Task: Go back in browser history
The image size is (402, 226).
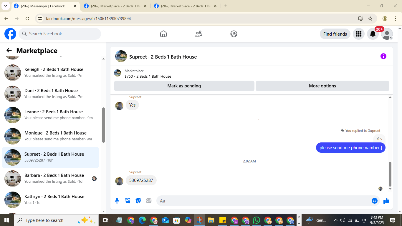Action: (x=6, y=19)
